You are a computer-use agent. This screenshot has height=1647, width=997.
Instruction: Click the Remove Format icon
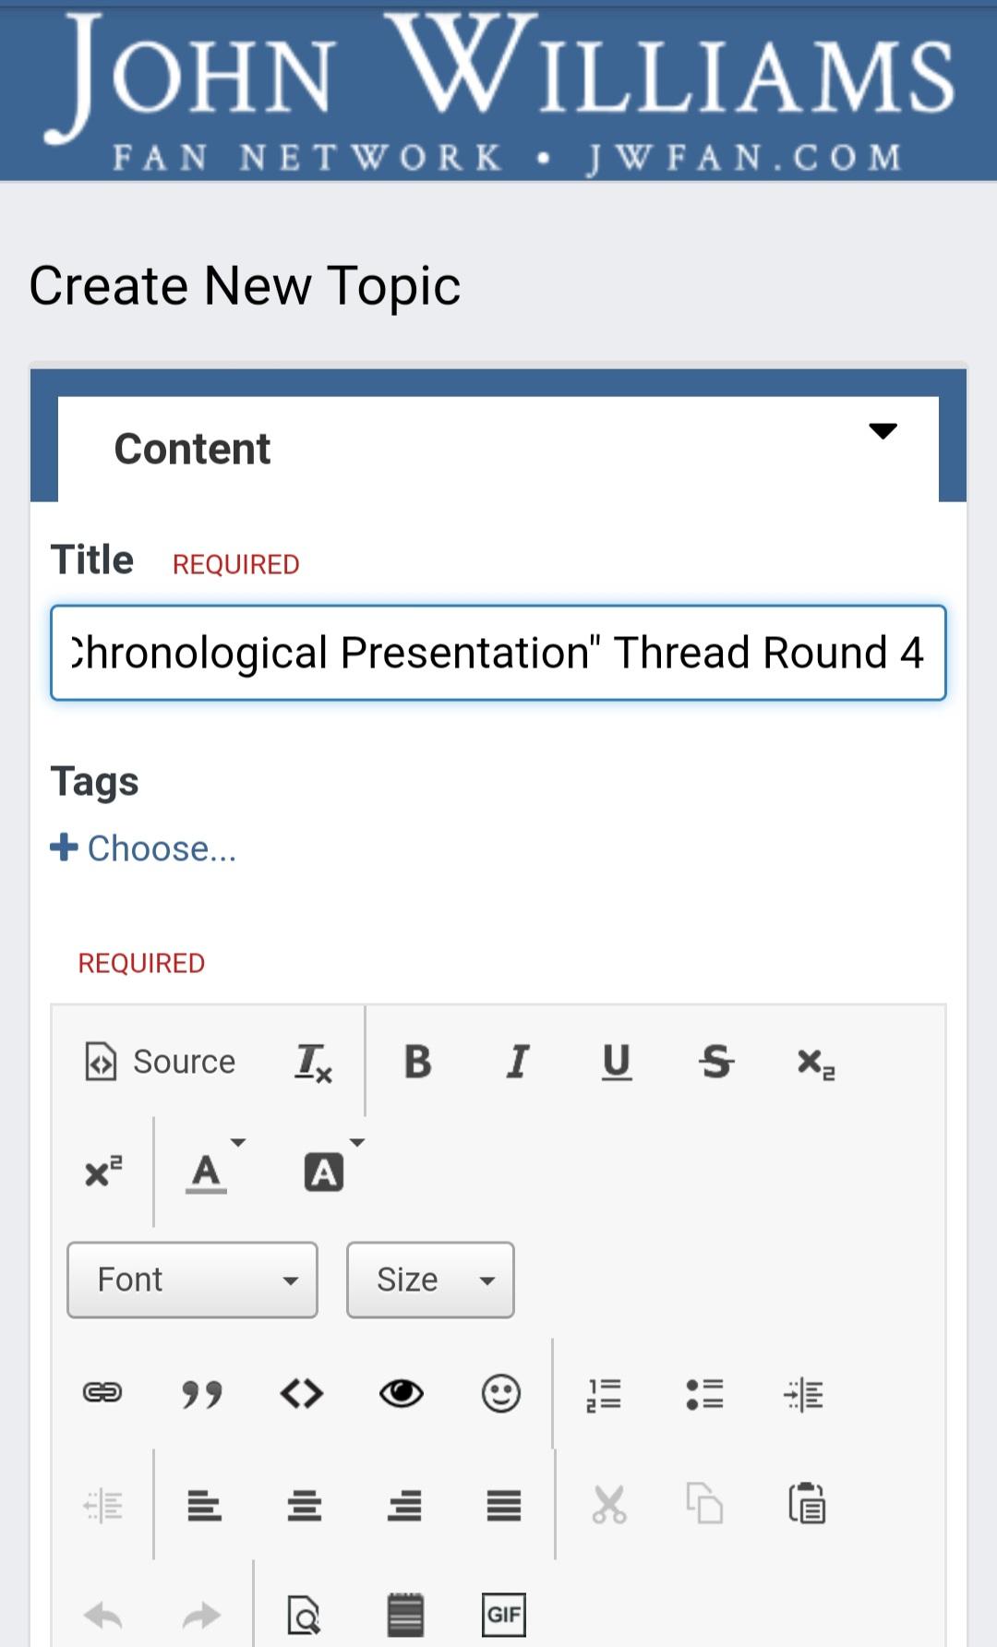(x=313, y=1063)
